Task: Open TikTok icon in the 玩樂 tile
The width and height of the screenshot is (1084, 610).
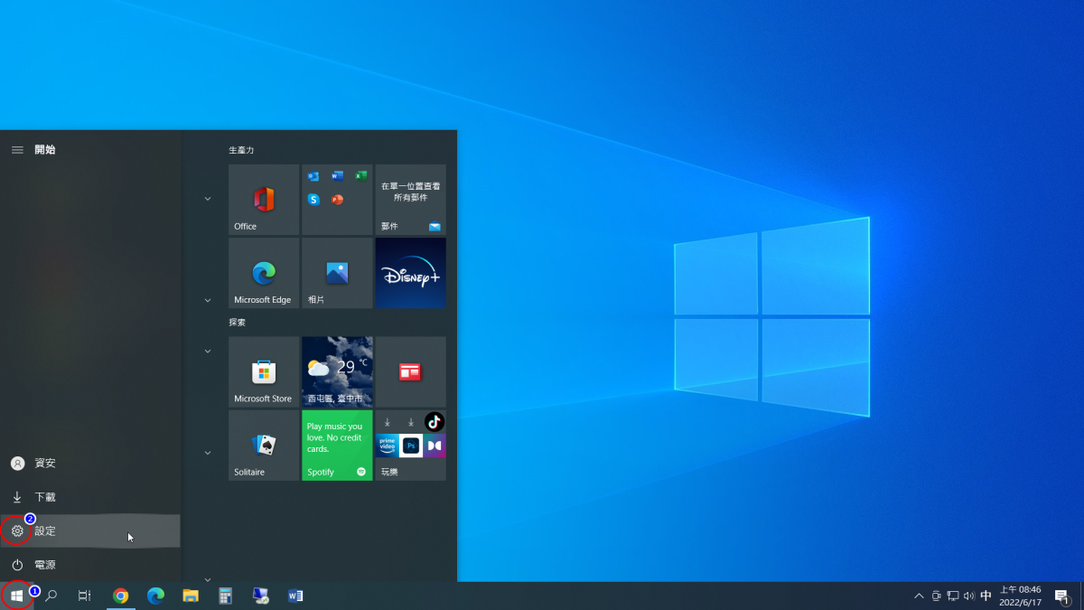Action: click(x=435, y=422)
